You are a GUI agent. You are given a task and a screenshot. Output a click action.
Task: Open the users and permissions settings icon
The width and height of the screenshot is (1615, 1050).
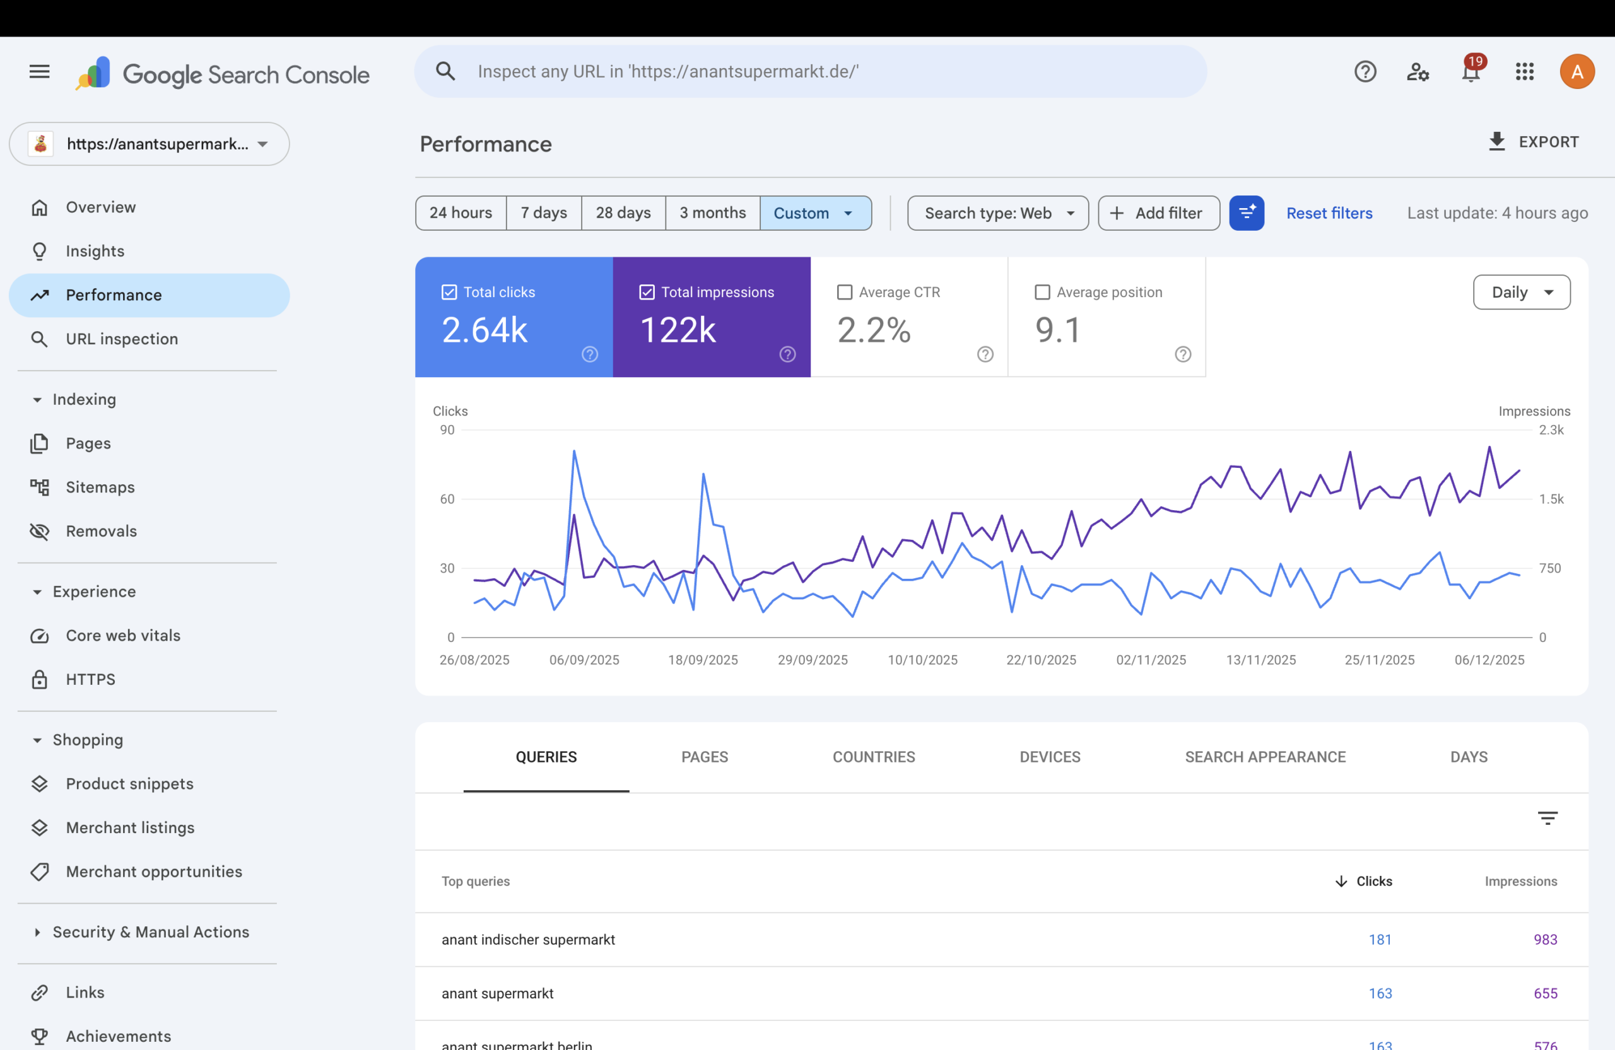[1418, 71]
